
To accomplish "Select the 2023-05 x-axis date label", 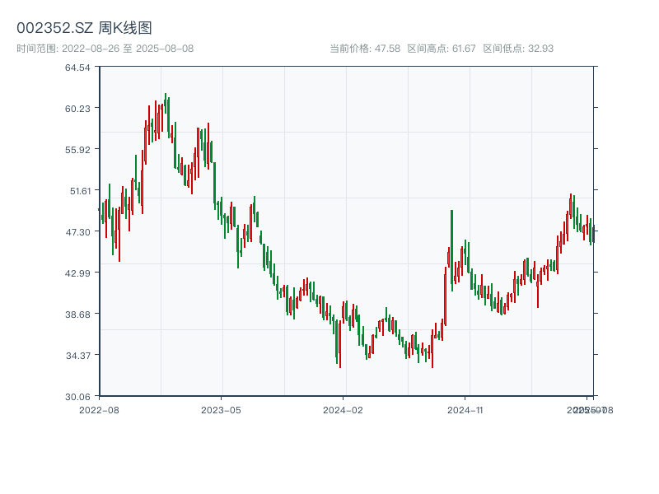I will click(x=221, y=409).
